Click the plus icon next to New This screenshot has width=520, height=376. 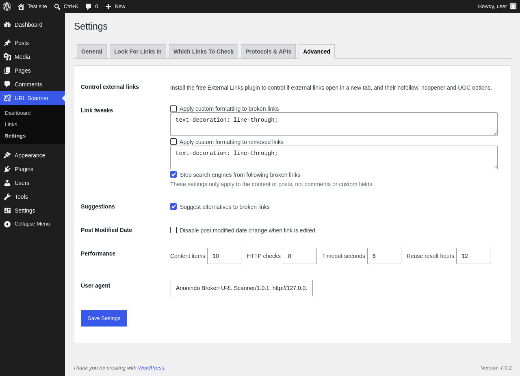pyautogui.click(x=108, y=6)
